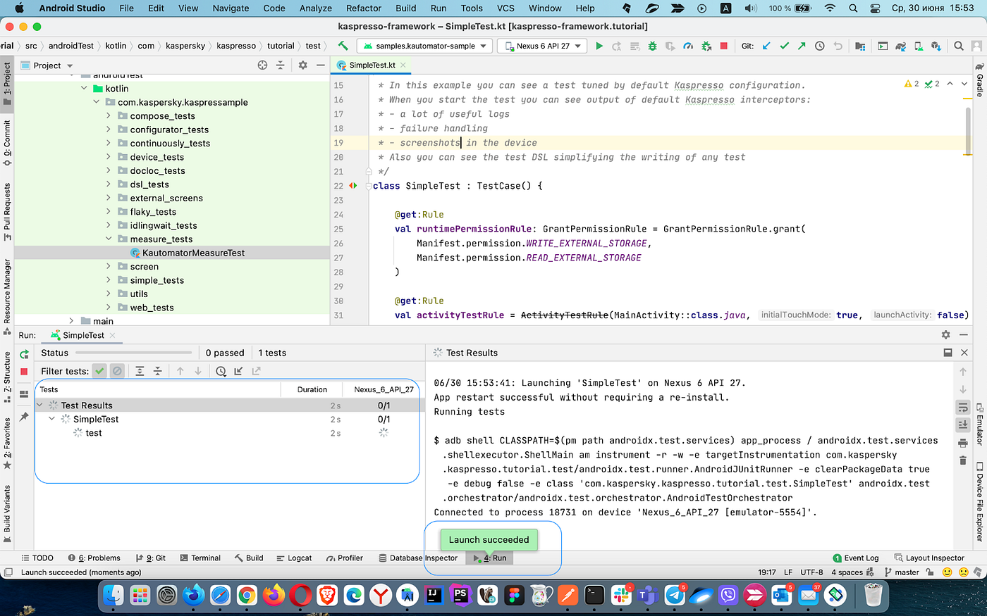Locate current file in Project tree

[262, 65]
